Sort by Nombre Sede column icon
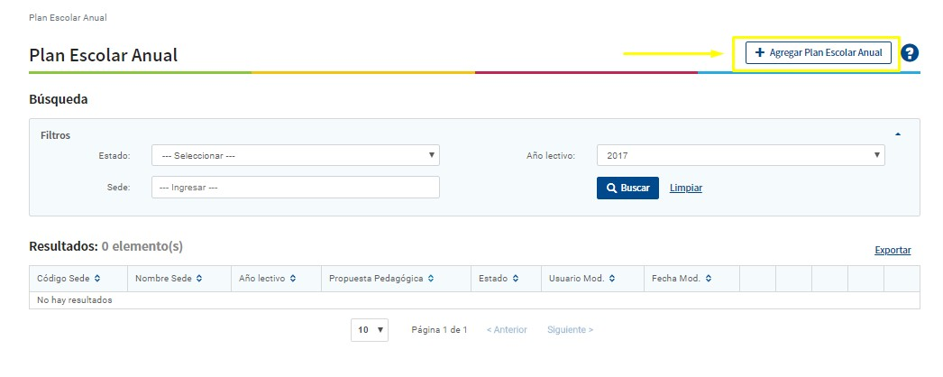Screen dimensions: 943x377 pos(199,279)
